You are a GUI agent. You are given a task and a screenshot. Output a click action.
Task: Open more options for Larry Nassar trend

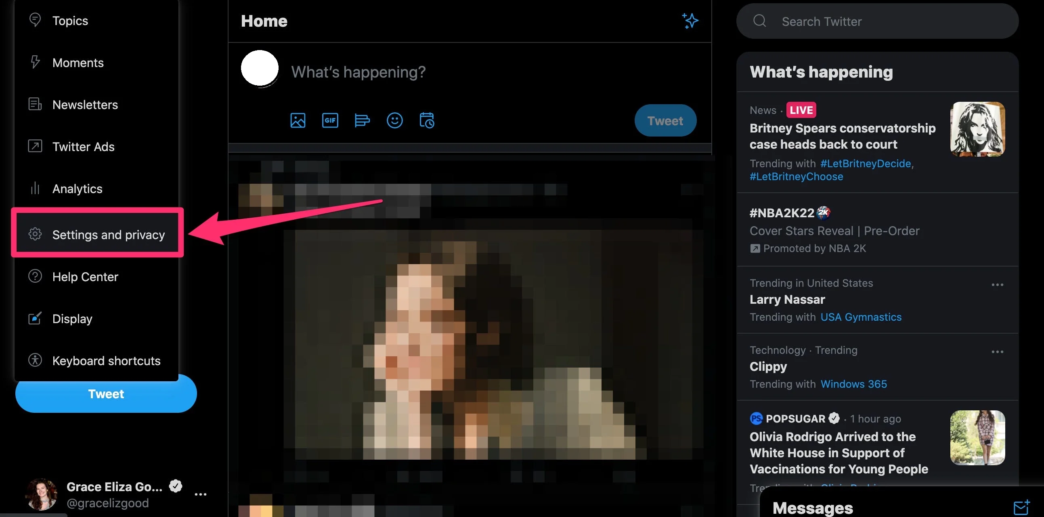pyautogui.click(x=998, y=285)
